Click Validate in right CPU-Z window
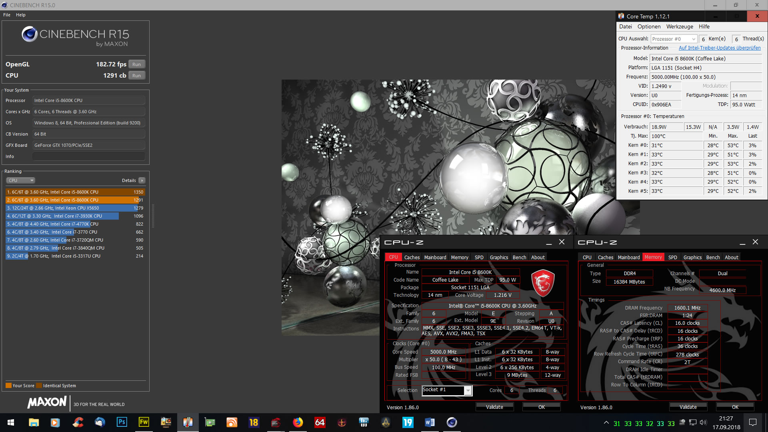This screenshot has width=768, height=432. pos(688,407)
